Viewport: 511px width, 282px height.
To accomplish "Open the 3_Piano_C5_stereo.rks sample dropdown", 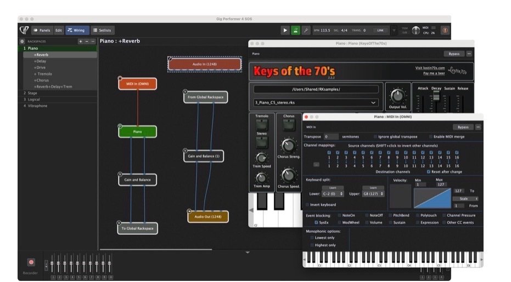I will 316,102.
